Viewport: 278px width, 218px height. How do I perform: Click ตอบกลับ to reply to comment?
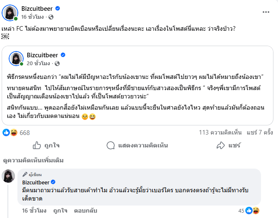coord(84,211)
